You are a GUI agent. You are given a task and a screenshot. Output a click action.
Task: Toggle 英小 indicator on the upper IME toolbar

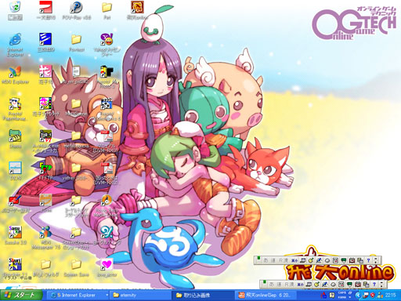pos(294,260)
